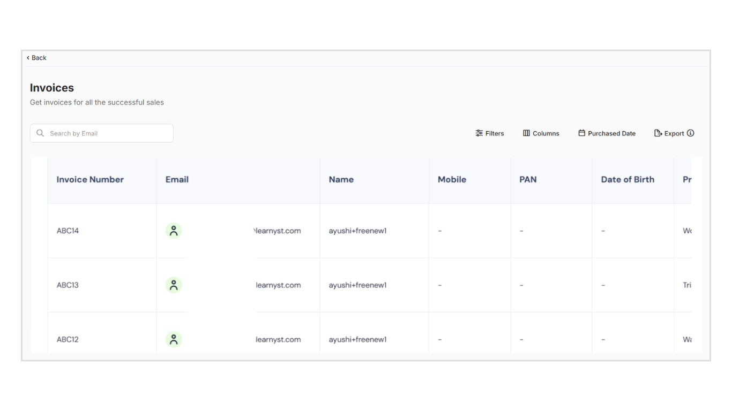This screenshot has width=732, height=411.
Task: Click the info icon beside Export
Action: (x=691, y=133)
